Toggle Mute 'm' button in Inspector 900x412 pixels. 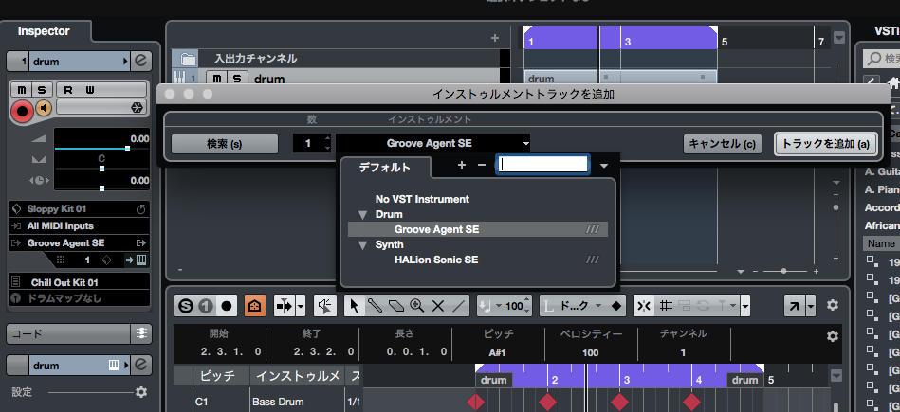click(22, 89)
